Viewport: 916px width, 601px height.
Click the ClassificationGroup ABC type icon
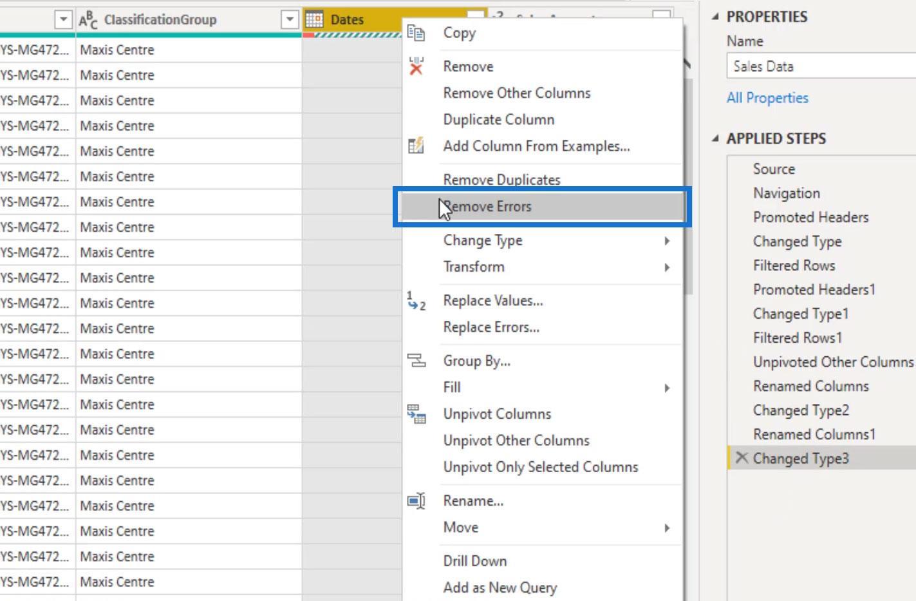point(88,20)
